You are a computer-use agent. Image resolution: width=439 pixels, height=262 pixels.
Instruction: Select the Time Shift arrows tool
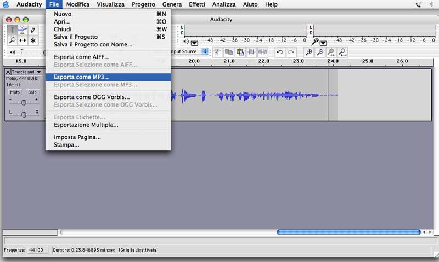(22, 40)
